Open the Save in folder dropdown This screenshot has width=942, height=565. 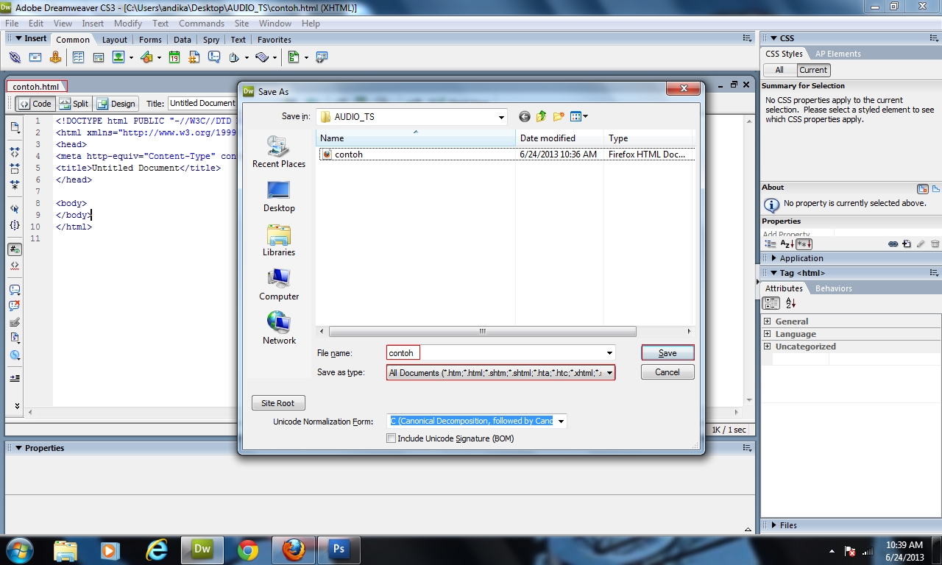(501, 117)
